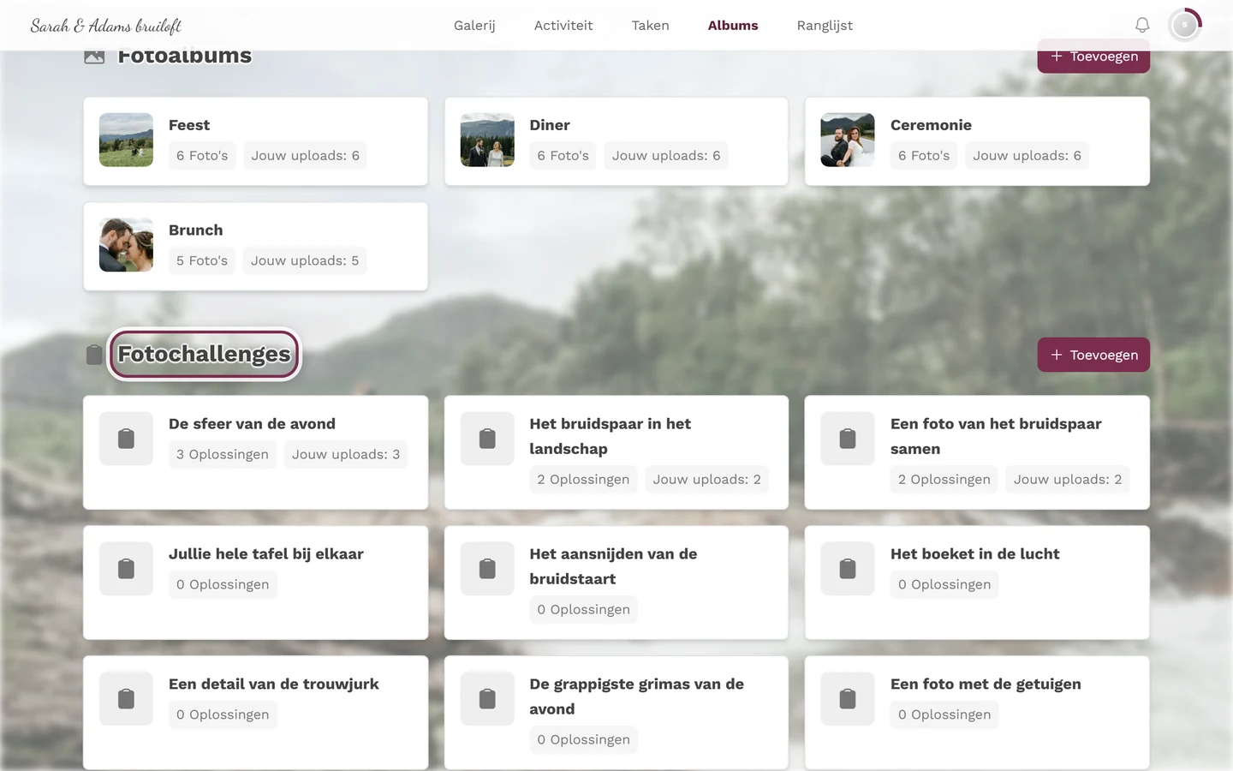Click the clipboard icon beside Fotochallenges heading
Screen dimensions: 1233x771
click(x=94, y=355)
